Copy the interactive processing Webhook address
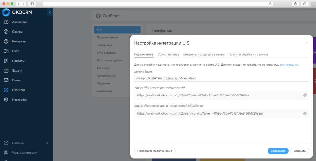The image size is (316, 161). [x=305, y=113]
